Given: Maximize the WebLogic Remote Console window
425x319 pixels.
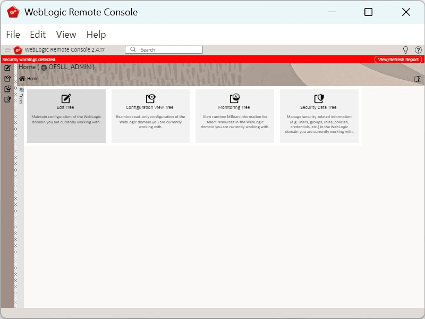Looking at the screenshot, I should (x=368, y=12).
